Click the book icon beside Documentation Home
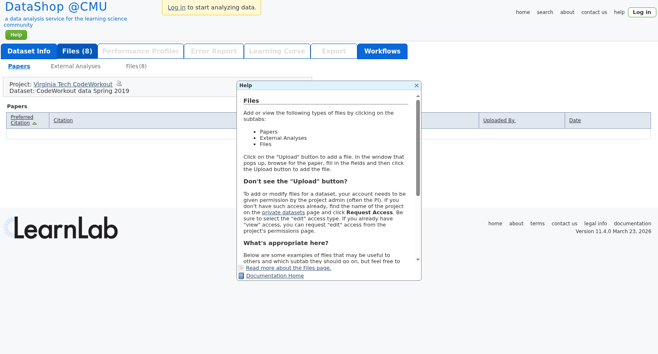 (241, 276)
